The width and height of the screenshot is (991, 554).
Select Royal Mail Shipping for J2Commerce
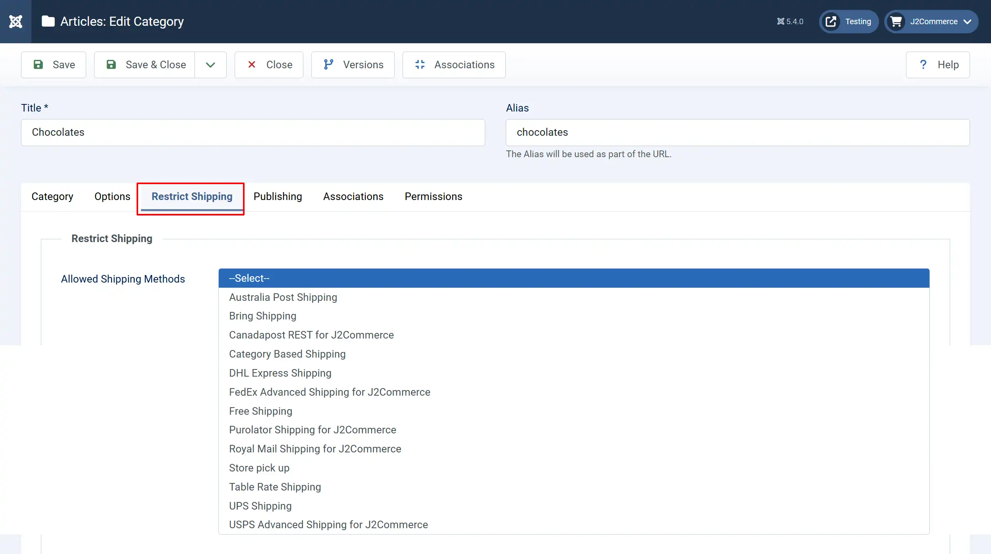tap(574, 449)
